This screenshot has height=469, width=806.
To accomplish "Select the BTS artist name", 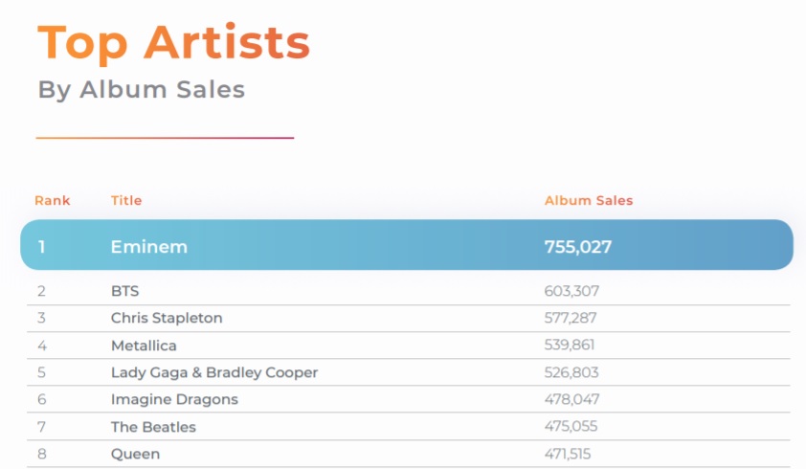I will point(124,291).
